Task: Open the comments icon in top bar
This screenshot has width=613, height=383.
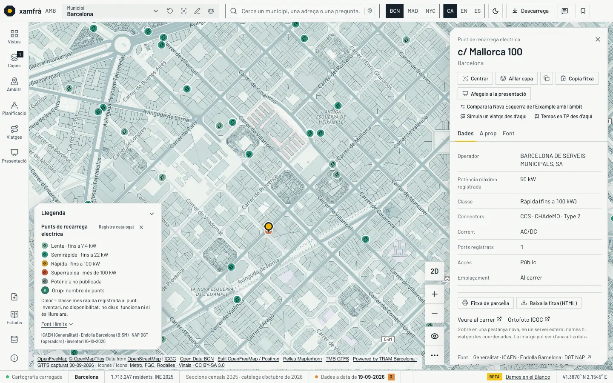Action: 565,11
